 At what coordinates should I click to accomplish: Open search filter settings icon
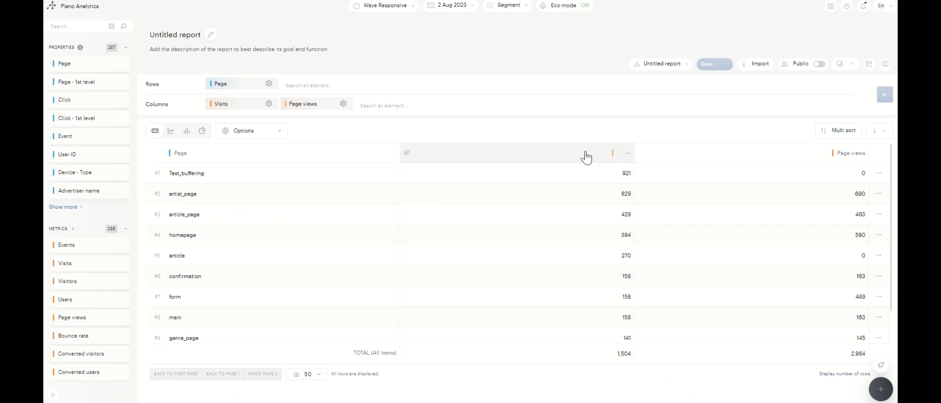coord(111,26)
